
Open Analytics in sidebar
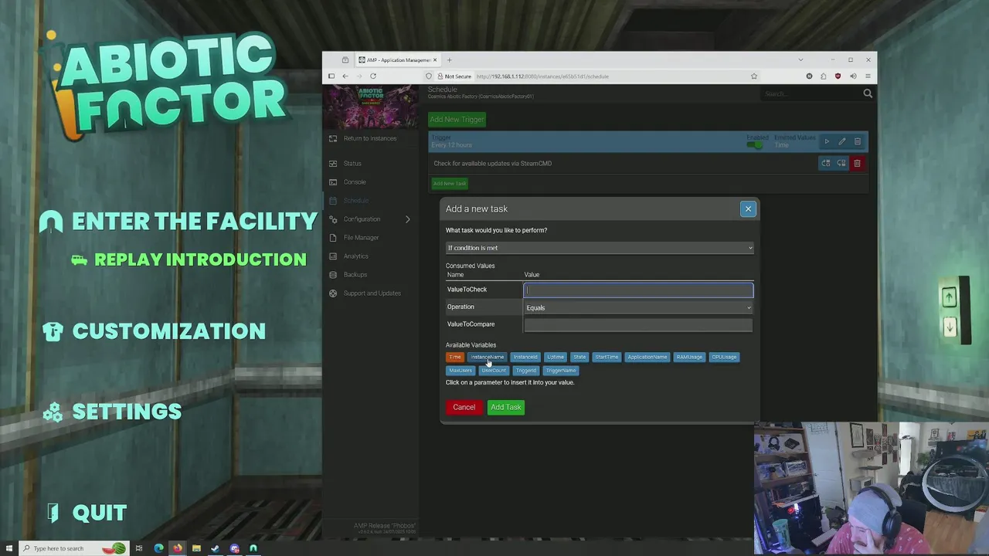[x=356, y=256]
